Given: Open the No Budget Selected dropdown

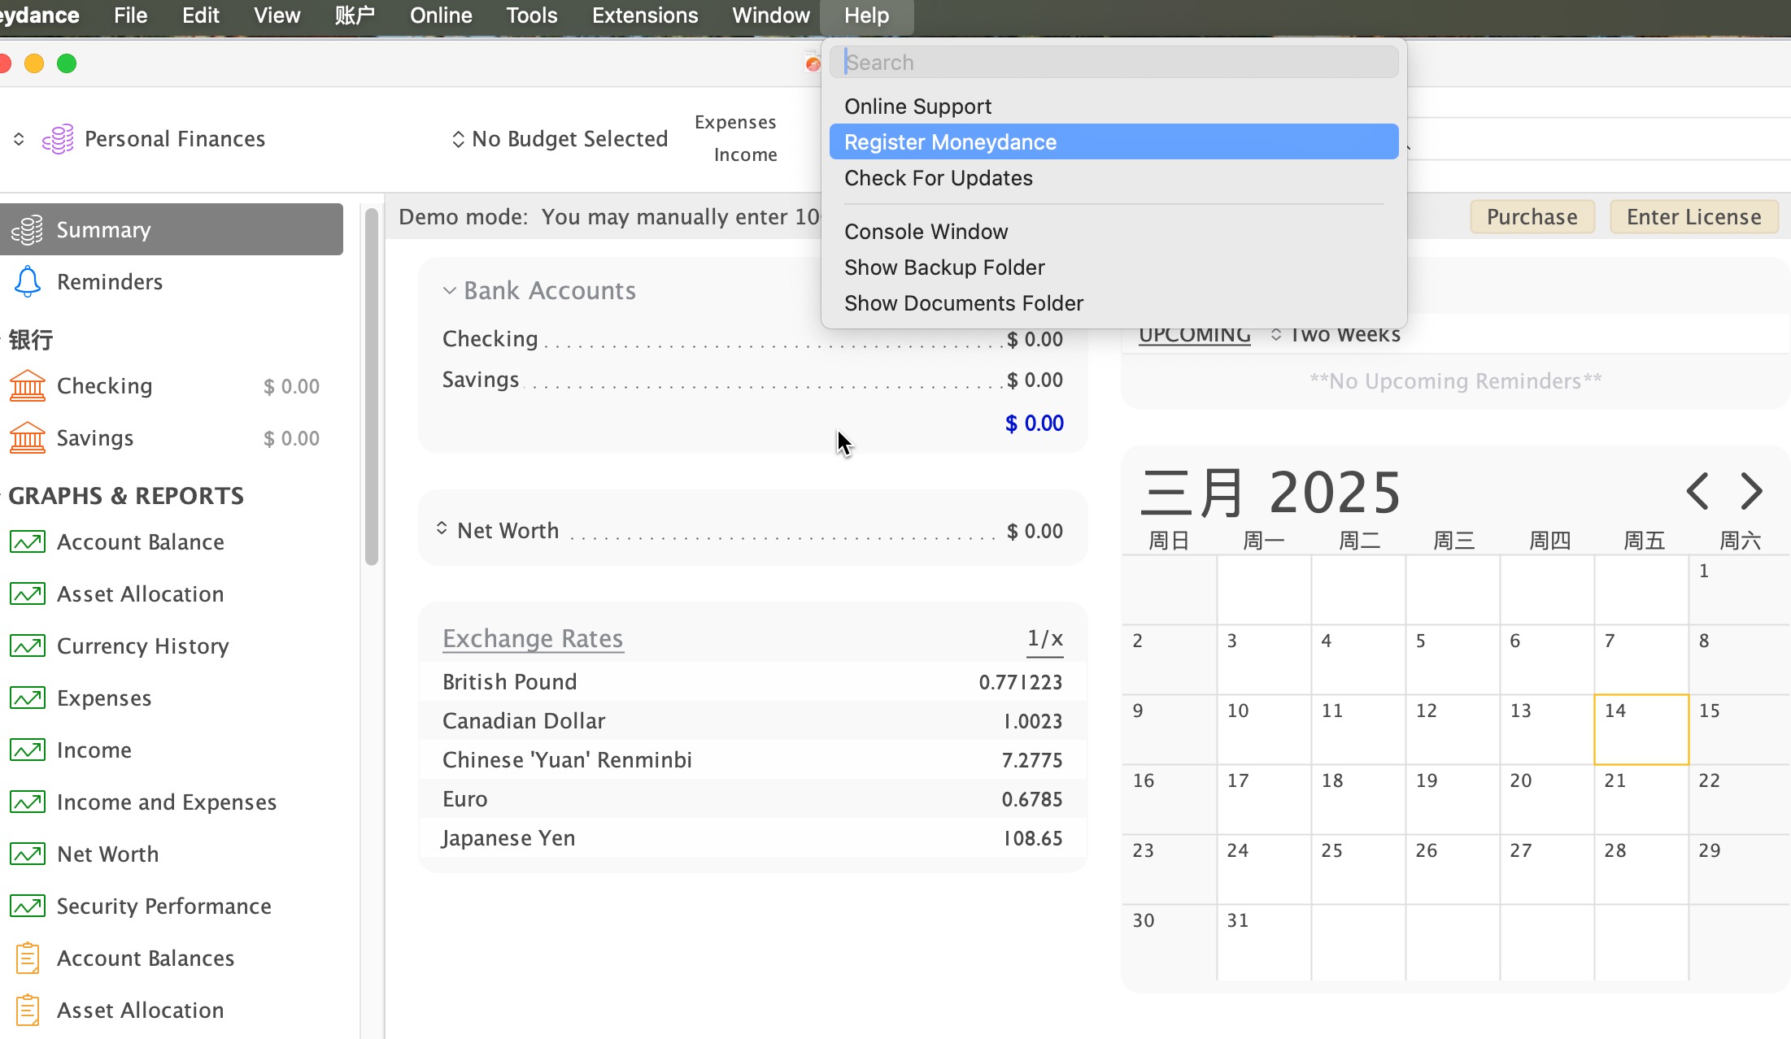Looking at the screenshot, I should [x=560, y=139].
